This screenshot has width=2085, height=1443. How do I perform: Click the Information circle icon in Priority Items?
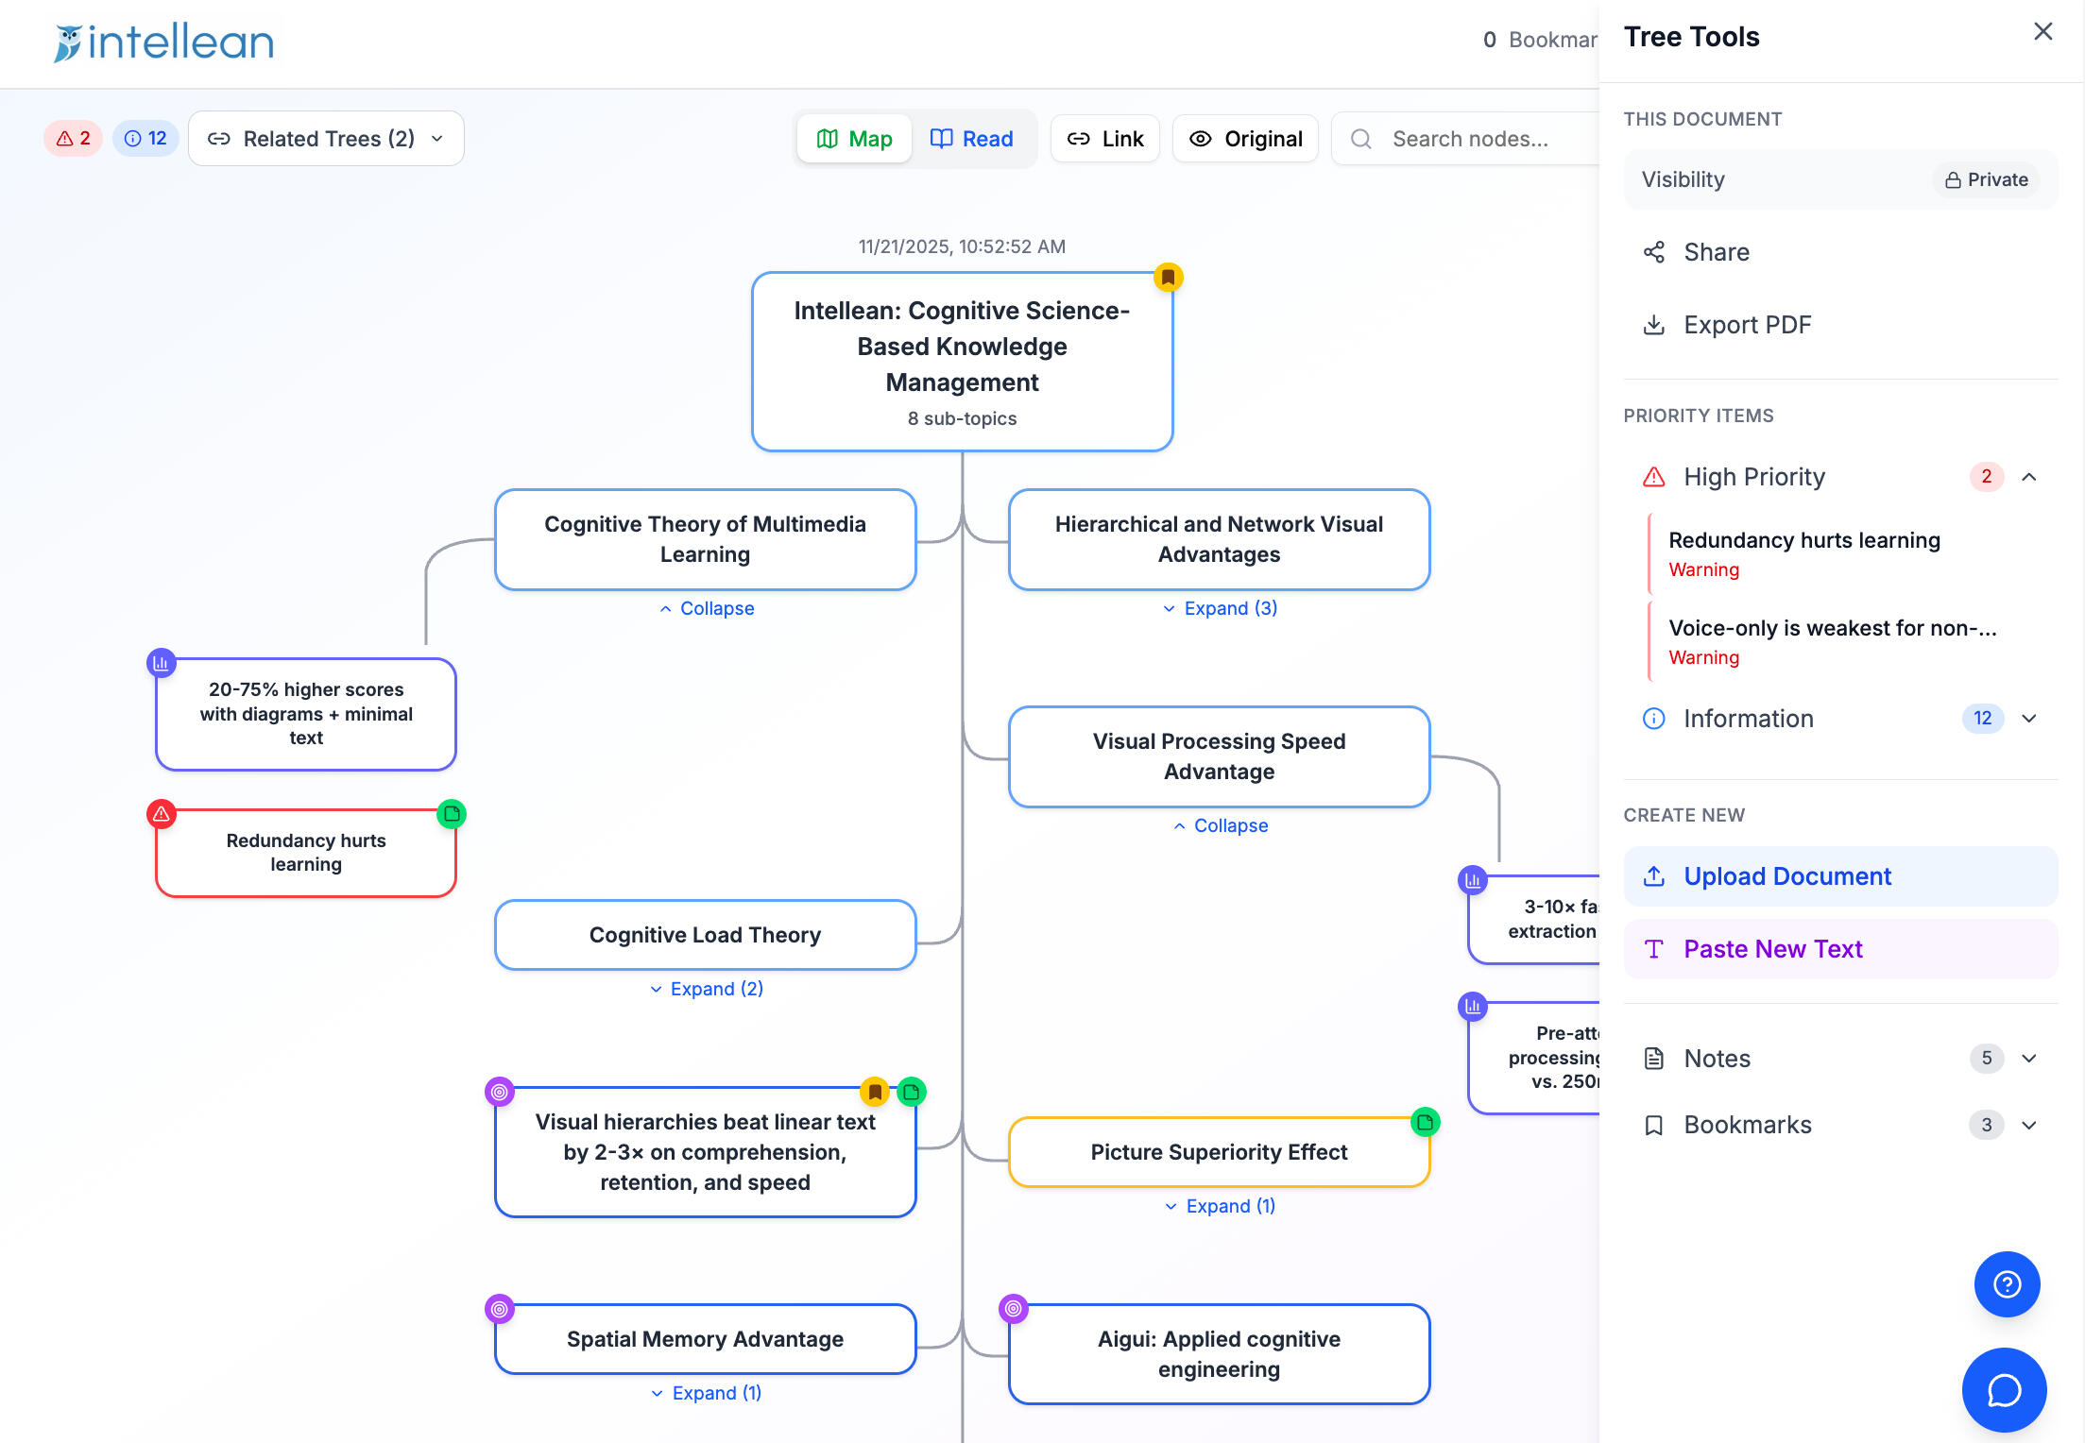click(x=1653, y=719)
